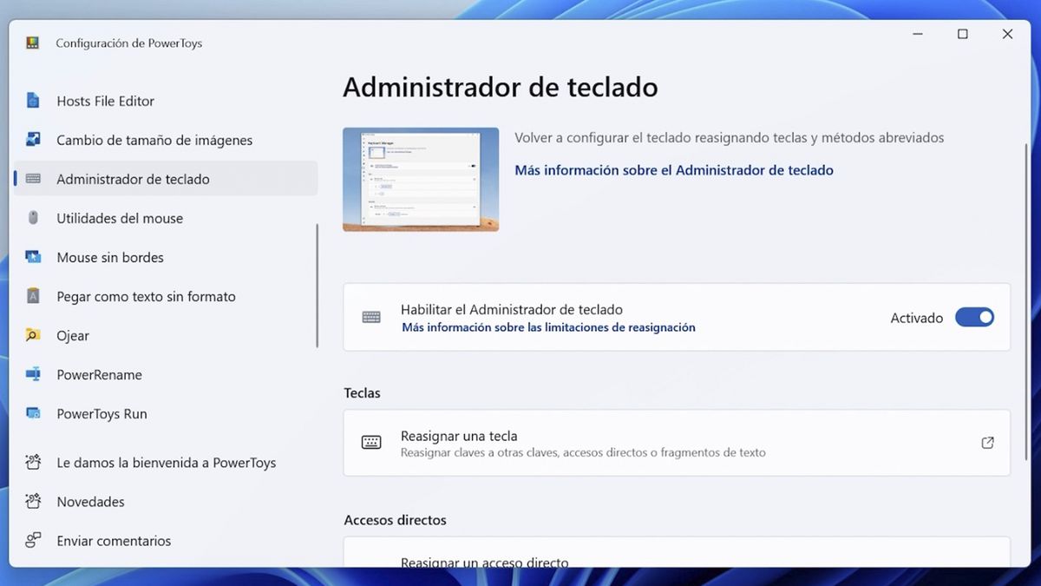The image size is (1041, 586).
Task: Select the PowerToys Run icon
Action: pos(36,413)
